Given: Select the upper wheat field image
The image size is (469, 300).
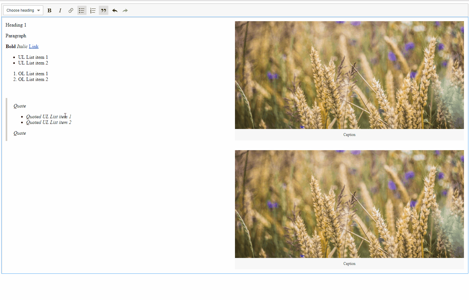Looking at the screenshot, I should click(349, 75).
